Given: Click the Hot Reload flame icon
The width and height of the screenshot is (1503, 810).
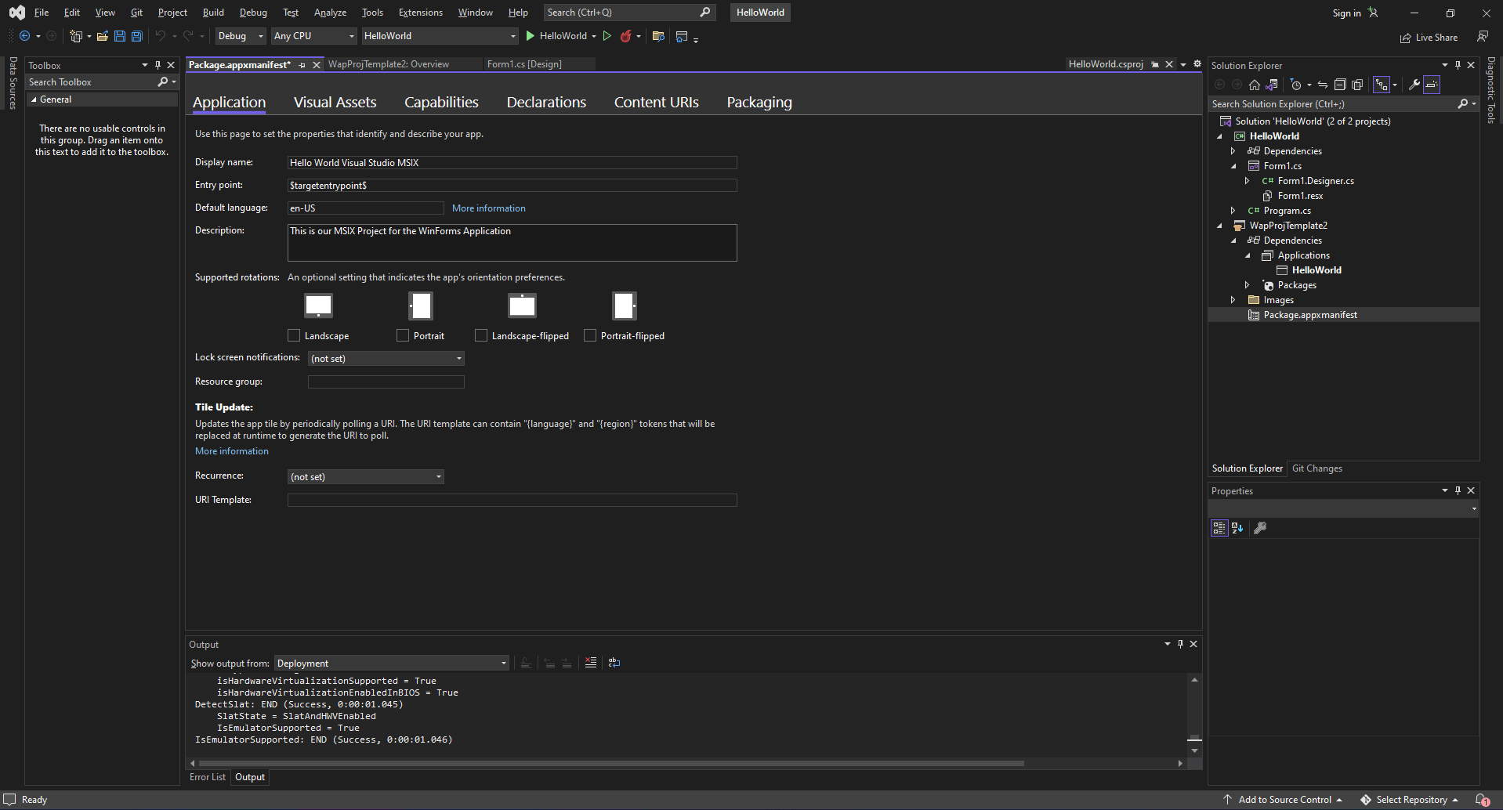Looking at the screenshot, I should point(625,36).
